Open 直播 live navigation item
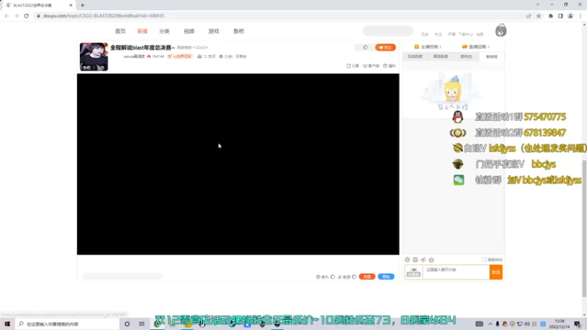Viewport: 587px width, 330px height. coord(142,31)
